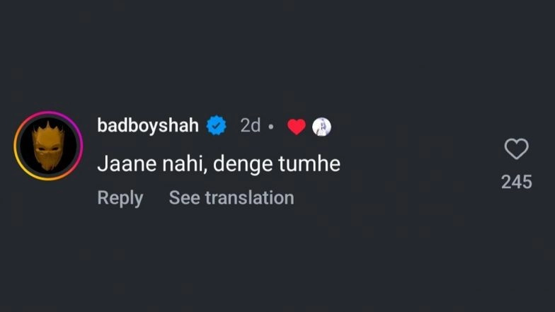This screenshot has height=312, width=555.
Task: Open the small creator avatar after the red heart
Action: pyautogui.click(x=321, y=127)
